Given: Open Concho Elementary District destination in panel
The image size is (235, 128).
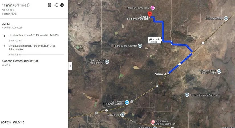Looking at the screenshot, I should coord(20,61).
